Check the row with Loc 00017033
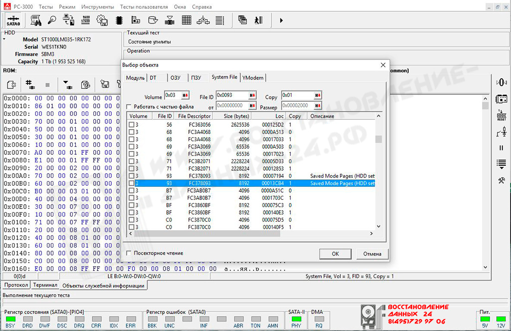This screenshot has height=331, width=511. coord(131,139)
